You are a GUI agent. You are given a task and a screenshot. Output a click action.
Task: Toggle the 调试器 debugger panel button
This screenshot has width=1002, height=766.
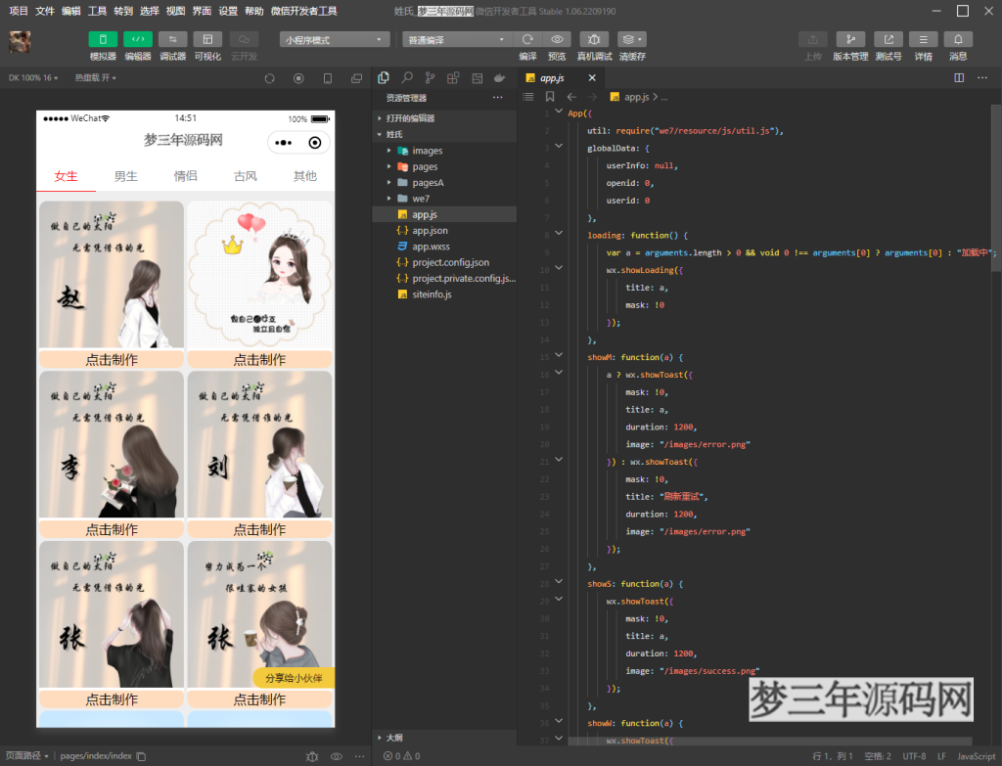click(x=172, y=39)
